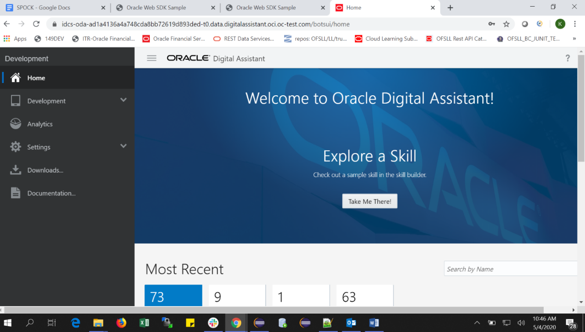Close the SPOCK - Google Docs tab
Screen dimensions: 585x332
click(103, 7)
